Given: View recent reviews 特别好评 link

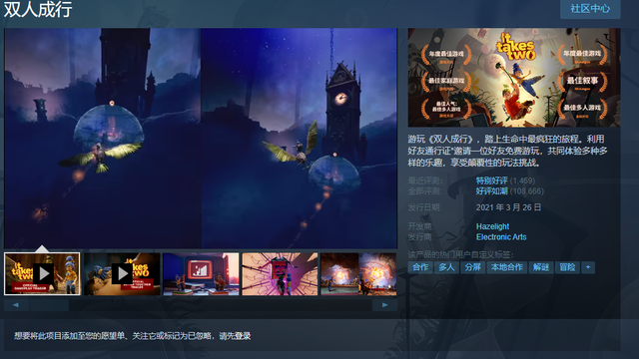Looking at the screenshot, I should (492, 180).
